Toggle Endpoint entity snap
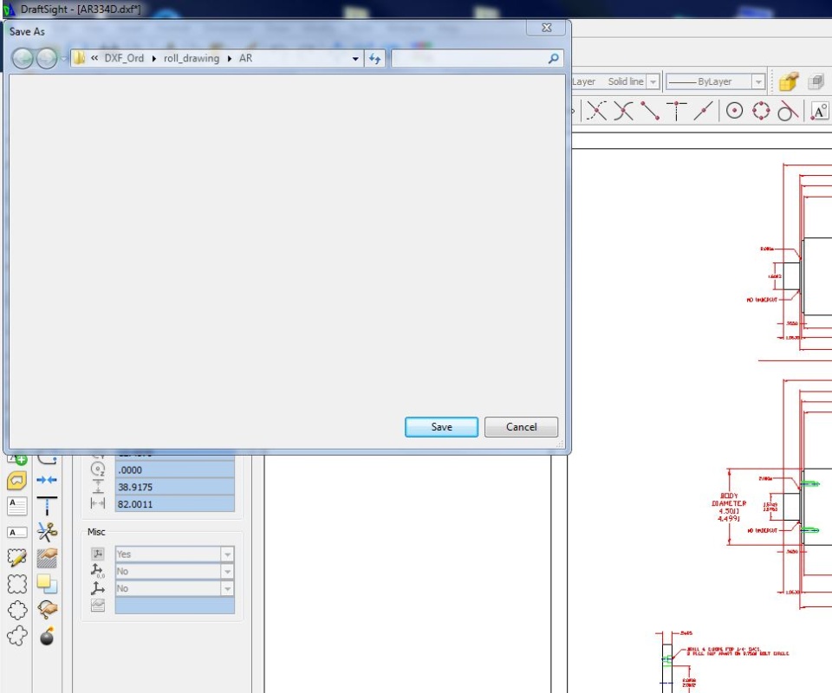832x693 pixels. tap(650, 111)
